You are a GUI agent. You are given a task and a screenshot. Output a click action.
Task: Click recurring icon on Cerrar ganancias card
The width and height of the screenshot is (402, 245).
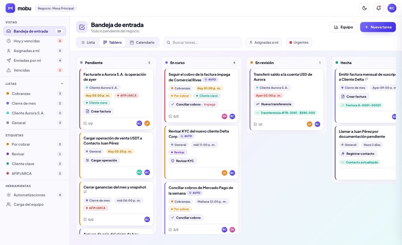tap(85, 192)
